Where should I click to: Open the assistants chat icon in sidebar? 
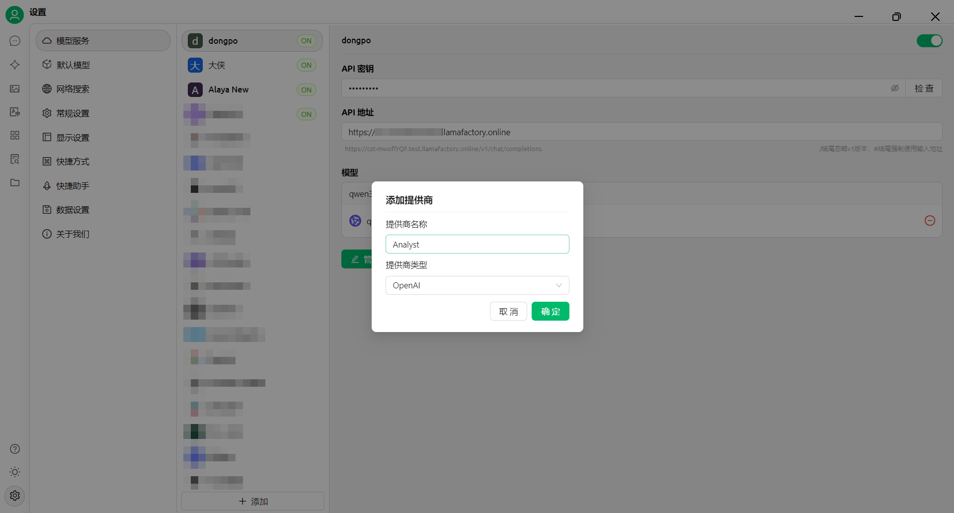[x=14, y=41]
